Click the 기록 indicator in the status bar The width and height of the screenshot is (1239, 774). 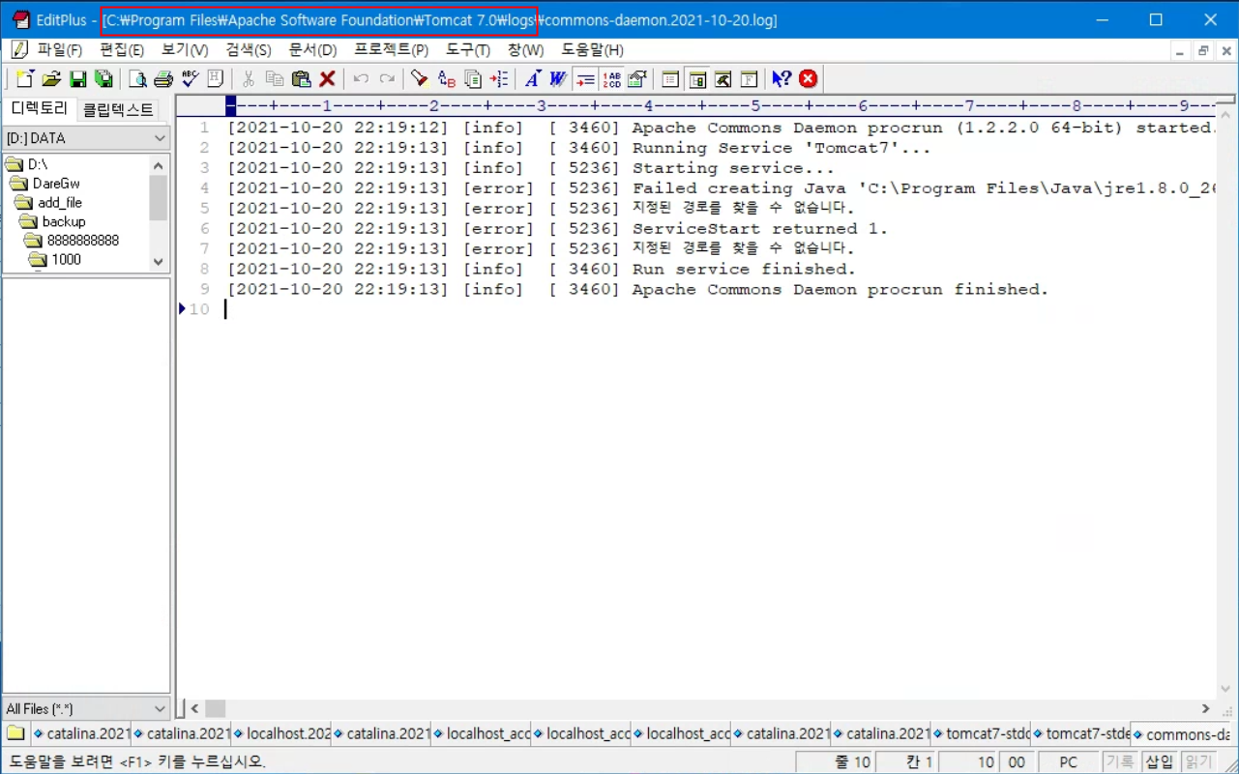click(1120, 762)
